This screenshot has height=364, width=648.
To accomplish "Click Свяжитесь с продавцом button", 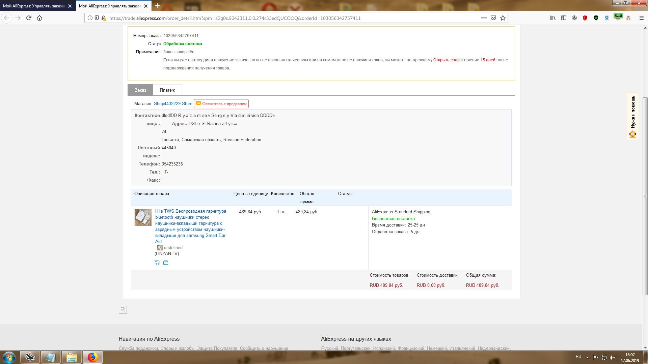I will (x=221, y=104).
